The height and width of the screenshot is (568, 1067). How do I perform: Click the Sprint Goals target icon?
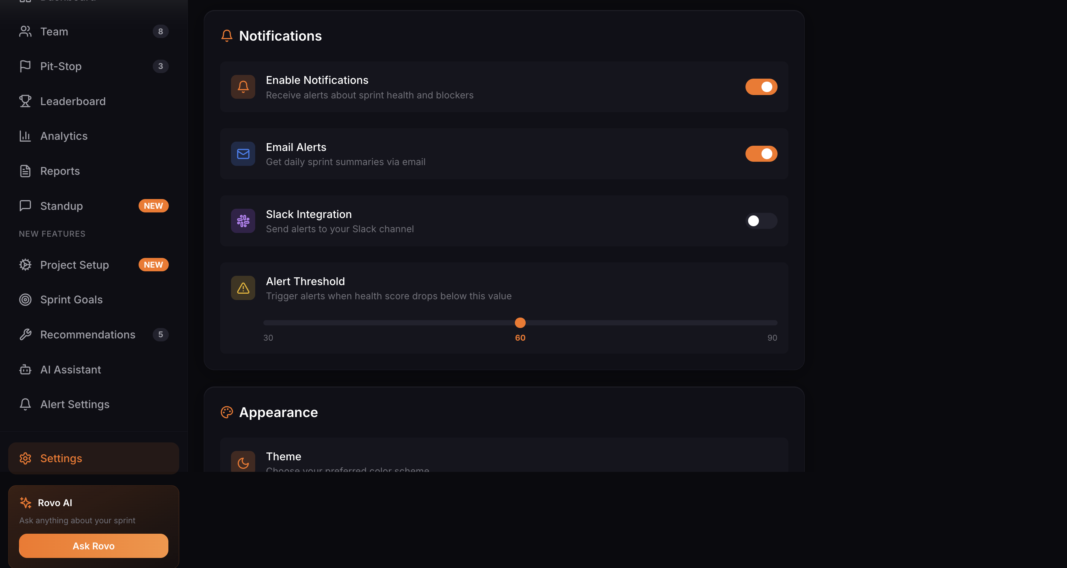tap(25, 300)
